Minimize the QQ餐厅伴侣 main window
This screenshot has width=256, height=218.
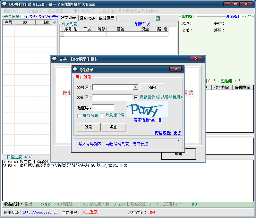[x=227, y=4]
